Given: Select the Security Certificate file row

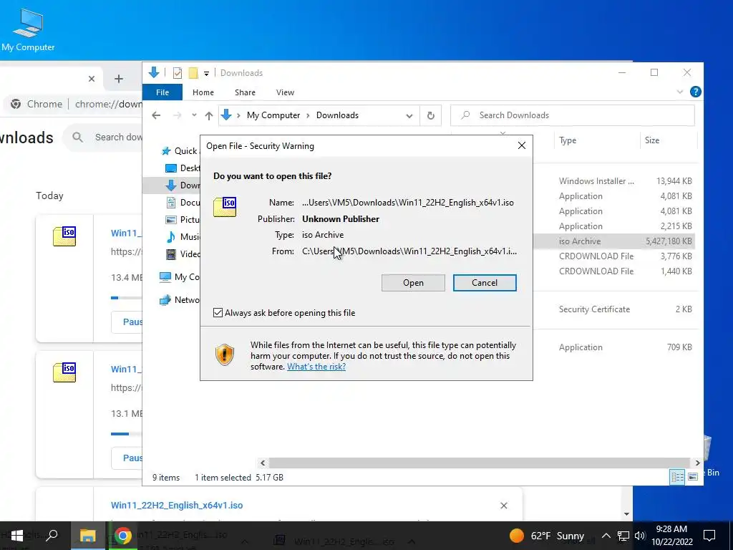Looking at the screenshot, I should pyautogui.click(x=613, y=309).
